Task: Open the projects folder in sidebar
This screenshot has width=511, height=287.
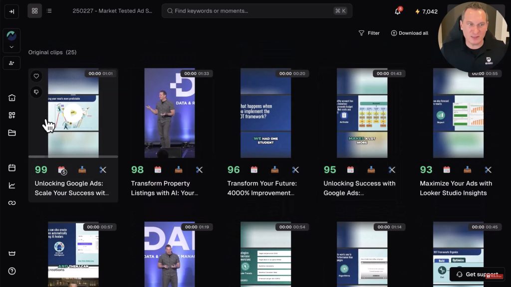Action: (x=12, y=133)
